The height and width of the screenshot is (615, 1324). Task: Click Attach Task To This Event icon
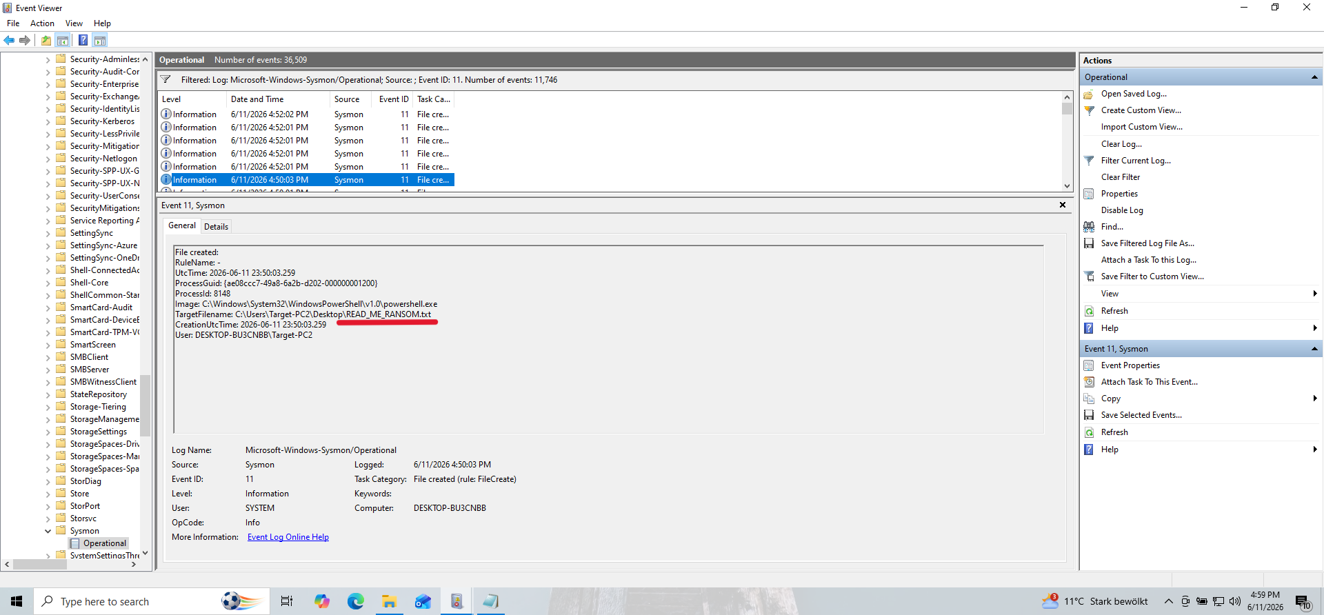tap(1089, 382)
